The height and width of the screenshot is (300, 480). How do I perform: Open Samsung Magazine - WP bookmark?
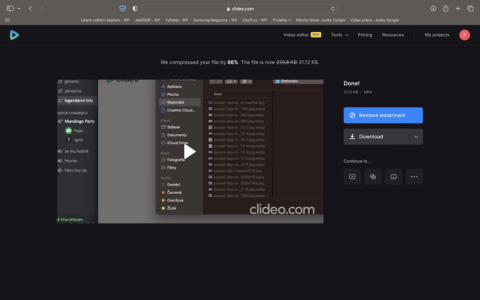pos(215,20)
